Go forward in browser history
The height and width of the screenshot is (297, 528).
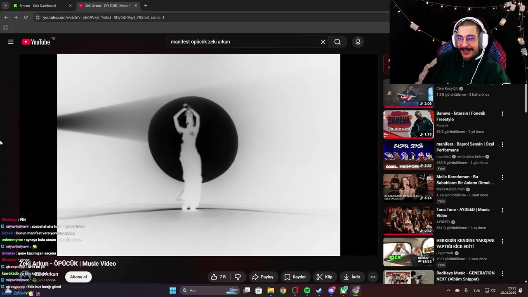tap(16, 17)
